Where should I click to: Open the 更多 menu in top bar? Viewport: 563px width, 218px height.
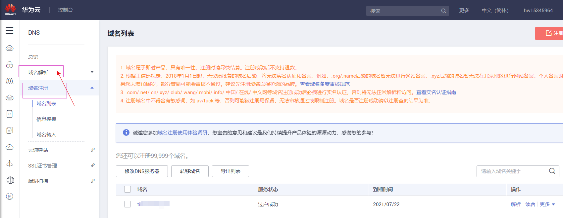point(464,10)
